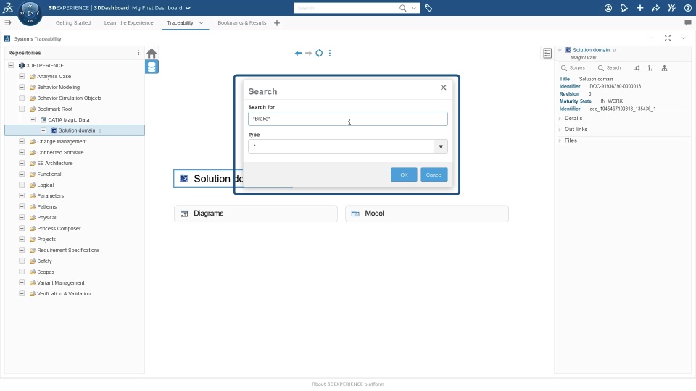Expand the Solution domain tree node

[x=43, y=130]
